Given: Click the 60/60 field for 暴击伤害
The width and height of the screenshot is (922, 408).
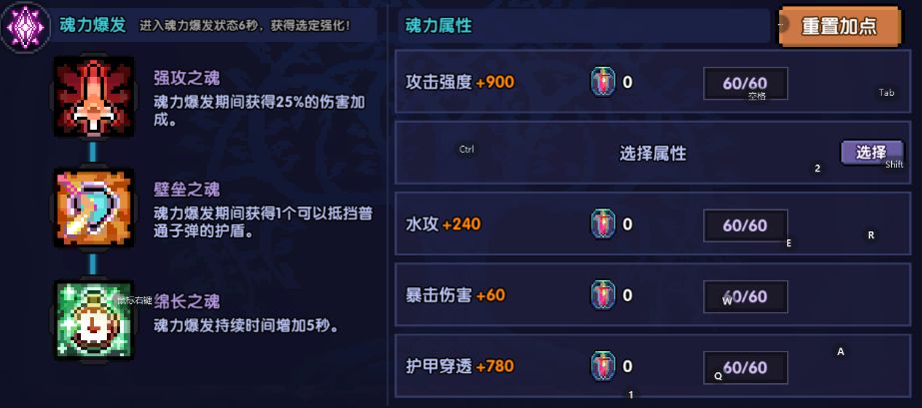Looking at the screenshot, I should 745,296.
